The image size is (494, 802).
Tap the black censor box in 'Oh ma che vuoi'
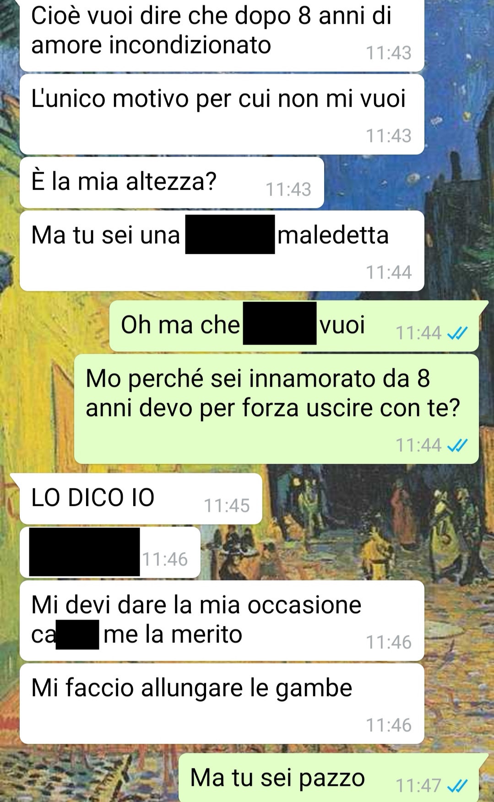[280, 323]
